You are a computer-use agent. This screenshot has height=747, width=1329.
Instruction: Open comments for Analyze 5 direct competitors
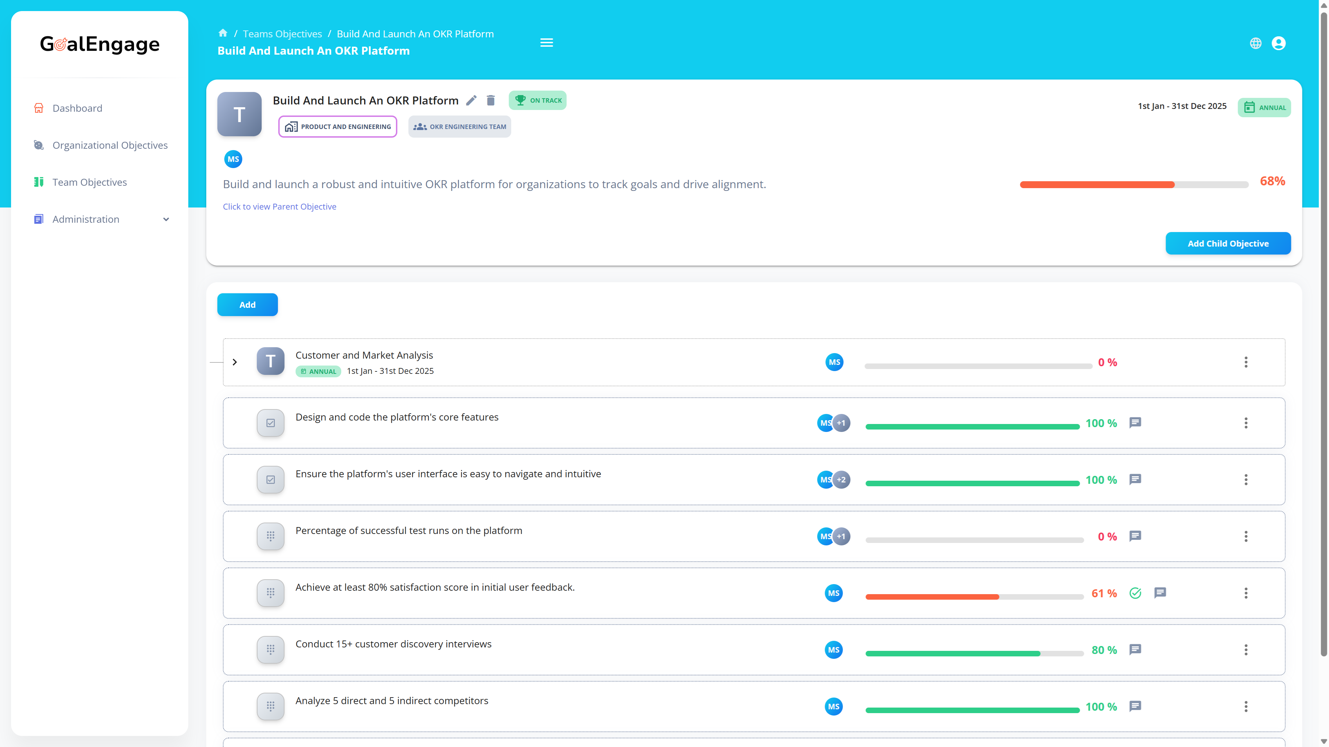(x=1135, y=706)
